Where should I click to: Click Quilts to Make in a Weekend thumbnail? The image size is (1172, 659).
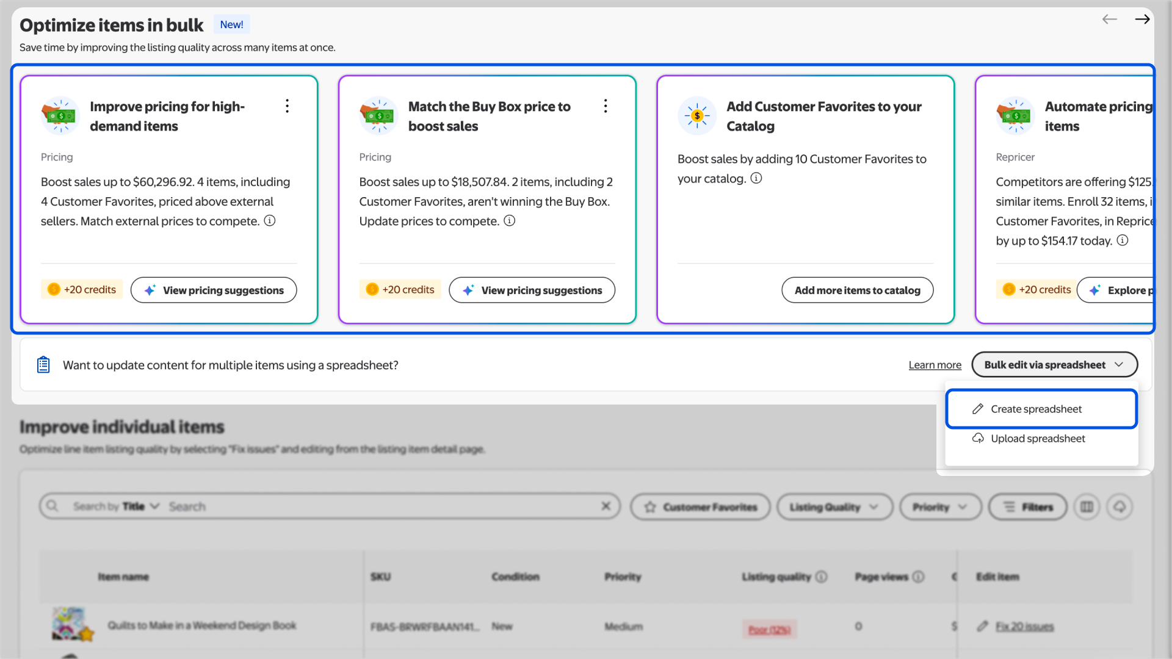click(72, 624)
